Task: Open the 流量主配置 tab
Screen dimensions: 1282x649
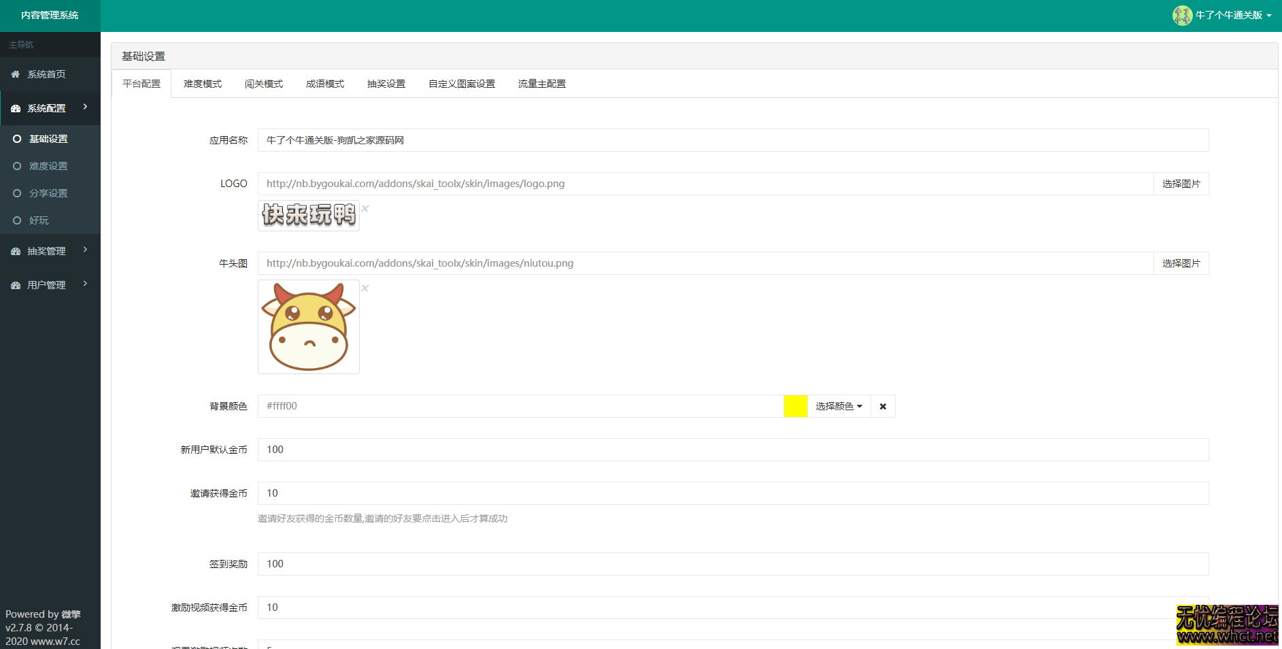Action: (542, 84)
